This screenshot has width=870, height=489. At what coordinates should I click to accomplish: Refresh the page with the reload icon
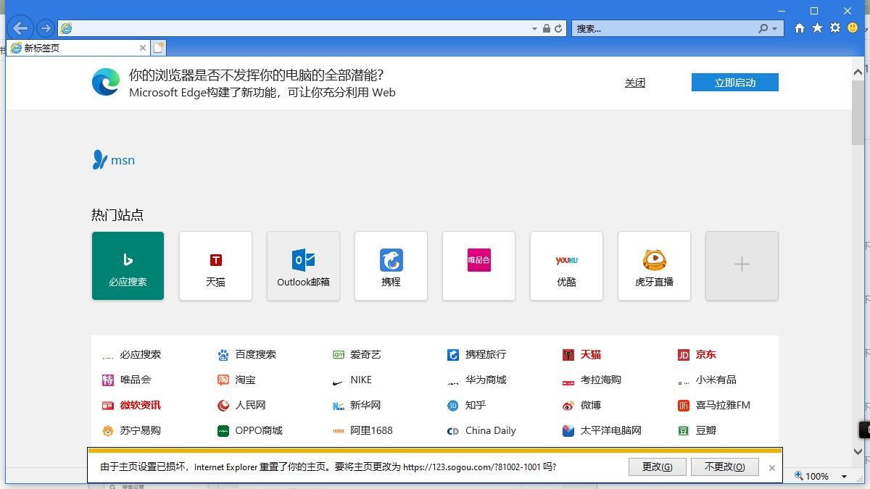558,28
